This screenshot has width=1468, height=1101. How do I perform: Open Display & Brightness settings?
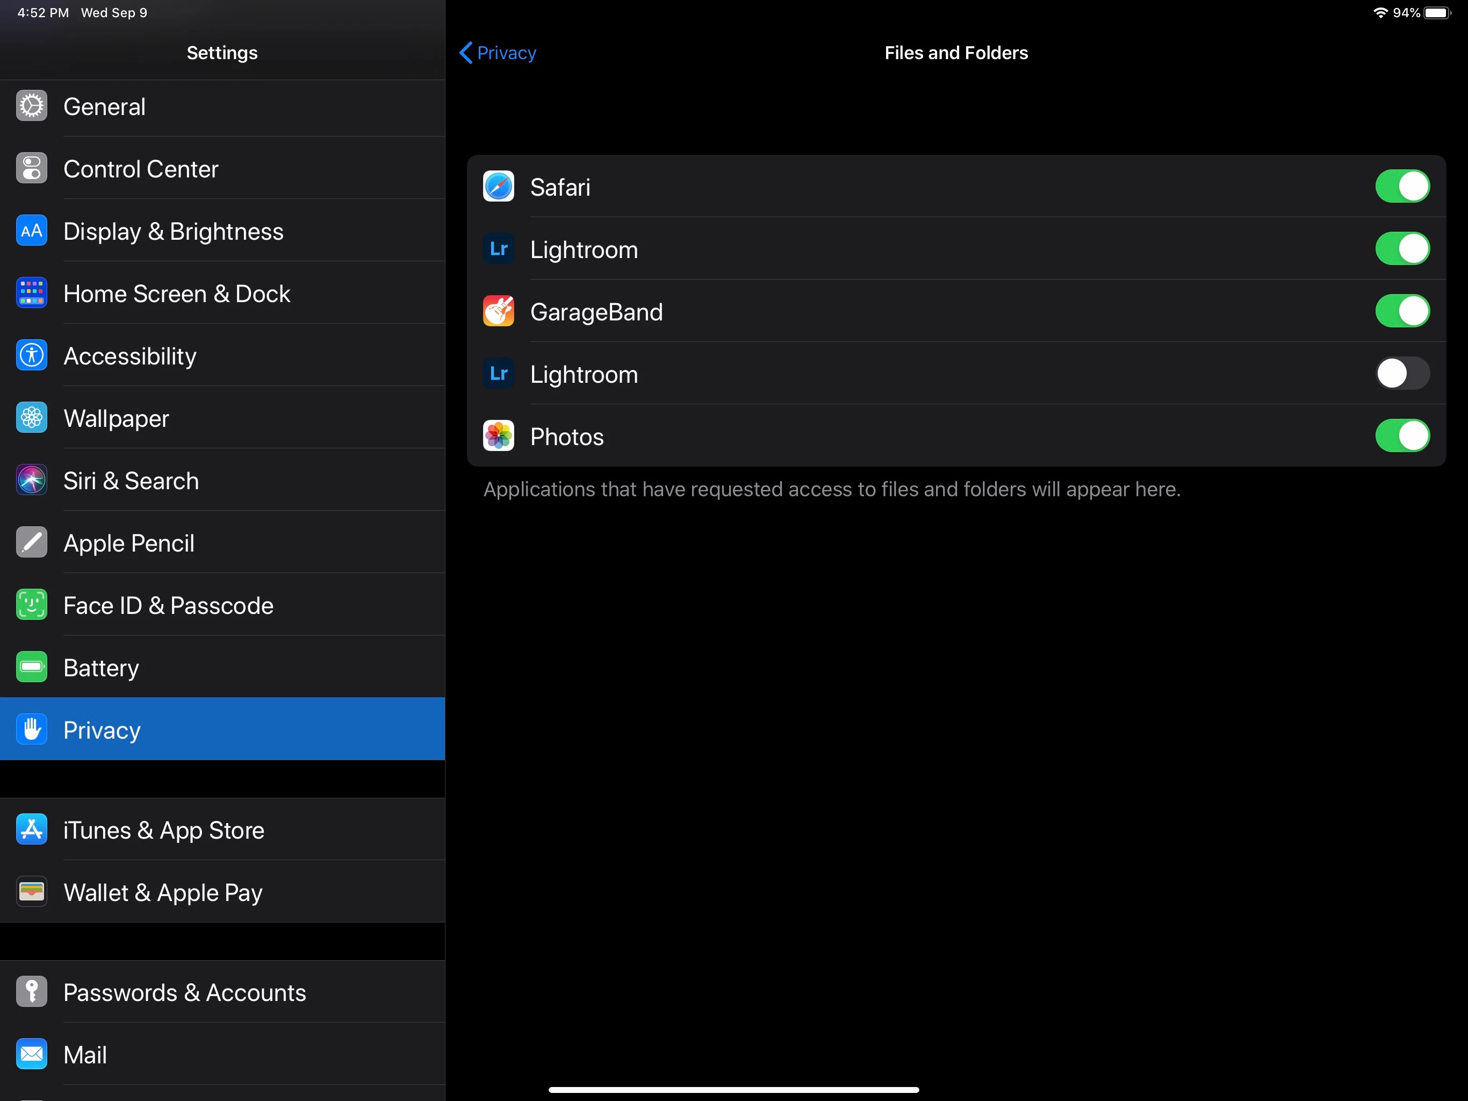[173, 231]
